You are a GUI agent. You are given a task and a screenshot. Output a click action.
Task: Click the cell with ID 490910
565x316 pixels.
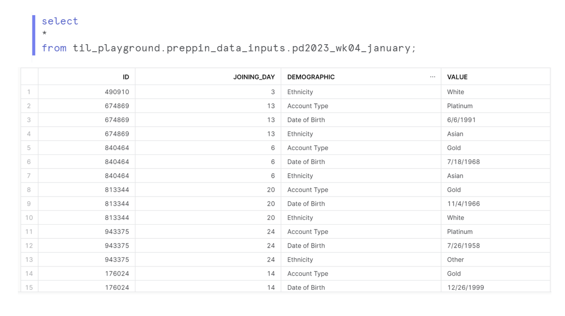click(x=117, y=92)
